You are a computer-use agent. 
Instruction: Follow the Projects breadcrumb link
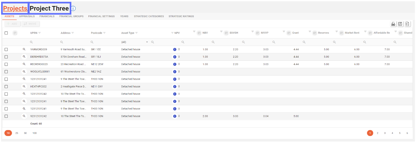(15, 9)
